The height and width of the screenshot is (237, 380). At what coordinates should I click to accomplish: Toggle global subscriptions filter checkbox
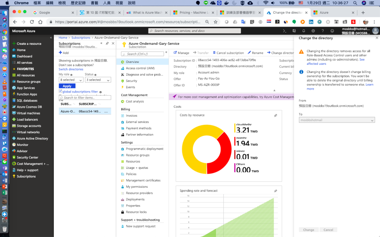pyautogui.click(x=60, y=91)
